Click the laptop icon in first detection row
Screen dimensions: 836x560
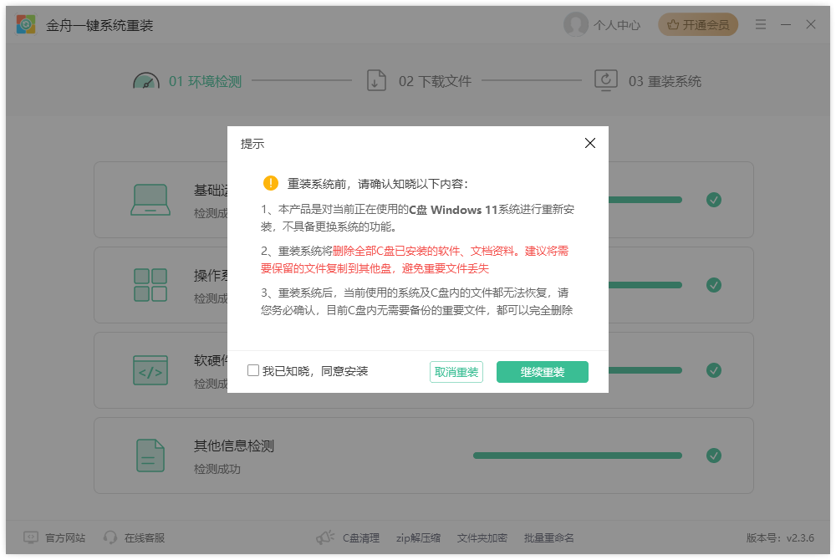click(x=150, y=200)
